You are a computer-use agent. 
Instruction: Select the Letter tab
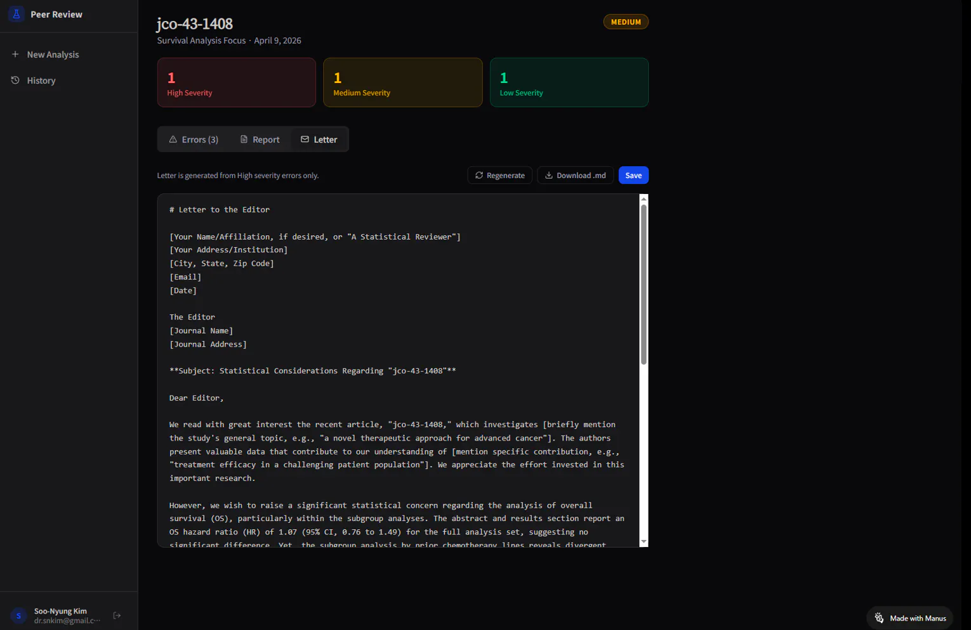point(319,139)
